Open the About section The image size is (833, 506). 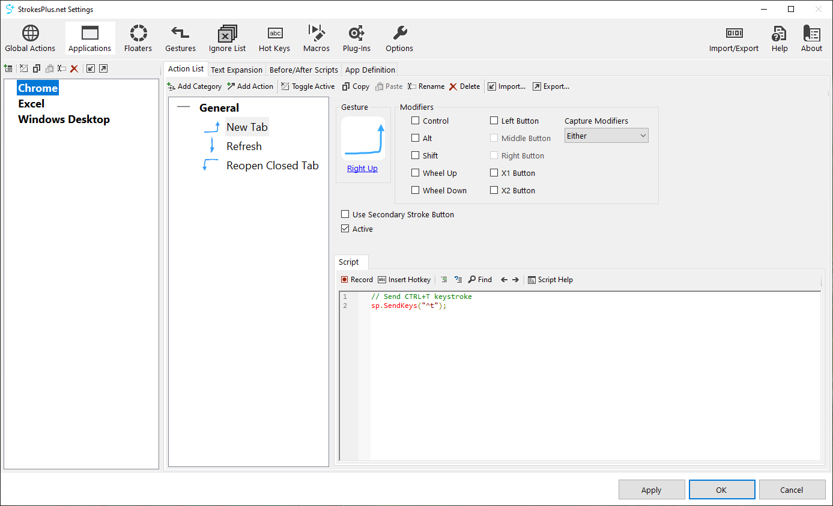(811, 39)
